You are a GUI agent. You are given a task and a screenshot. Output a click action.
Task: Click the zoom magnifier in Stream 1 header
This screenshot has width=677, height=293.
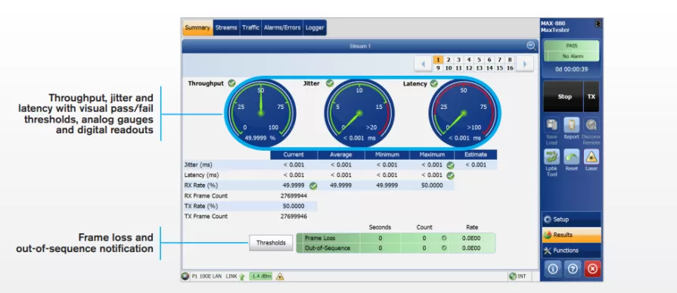click(531, 45)
